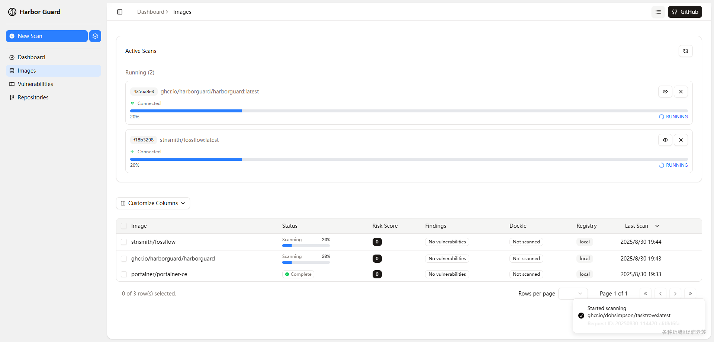Sort by the Risk Score column header
This screenshot has width=714, height=342.
tap(385, 226)
